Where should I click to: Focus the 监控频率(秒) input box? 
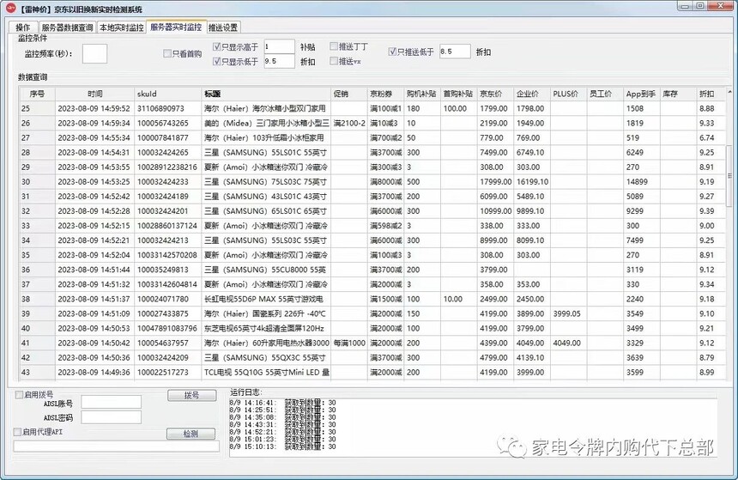click(x=94, y=54)
